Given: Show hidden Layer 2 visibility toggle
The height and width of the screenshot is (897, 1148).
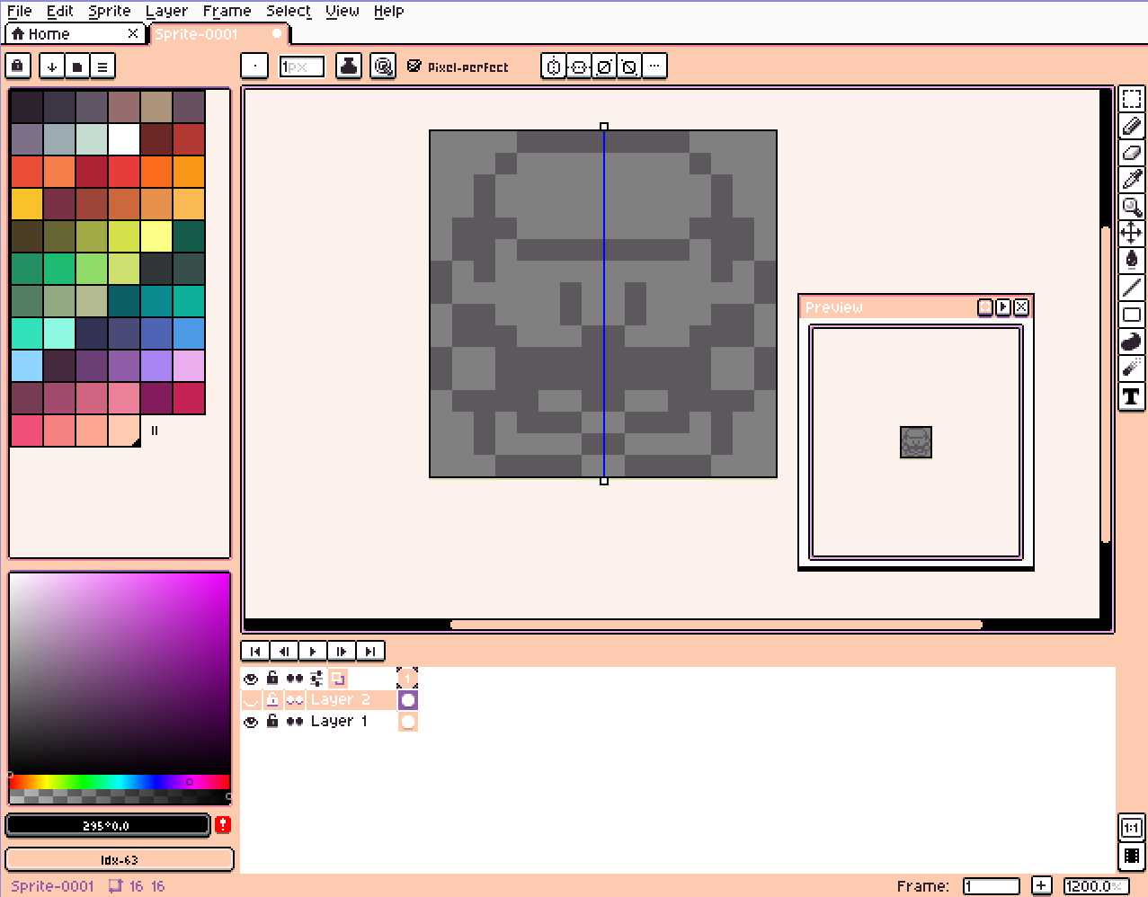Looking at the screenshot, I should pyautogui.click(x=251, y=700).
